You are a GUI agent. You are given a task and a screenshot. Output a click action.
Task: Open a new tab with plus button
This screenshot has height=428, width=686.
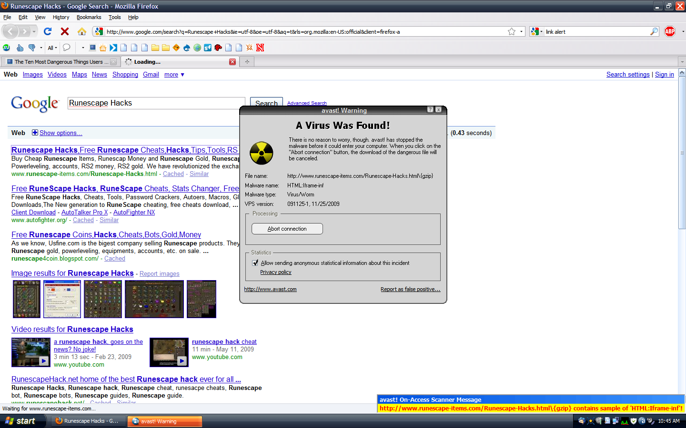(x=247, y=62)
